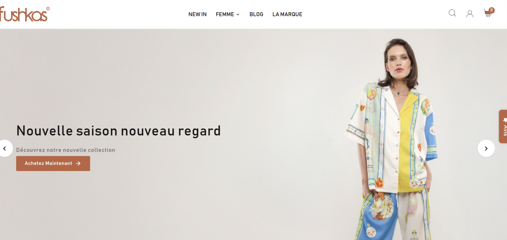Open the LA MARQUE page
This screenshot has width=507, height=240.
[x=287, y=14]
